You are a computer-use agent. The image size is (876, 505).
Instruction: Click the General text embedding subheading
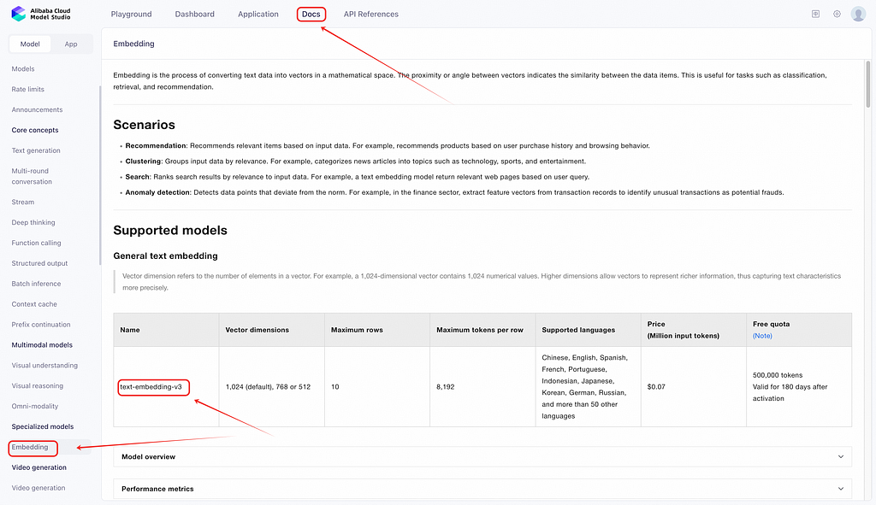click(x=165, y=256)
